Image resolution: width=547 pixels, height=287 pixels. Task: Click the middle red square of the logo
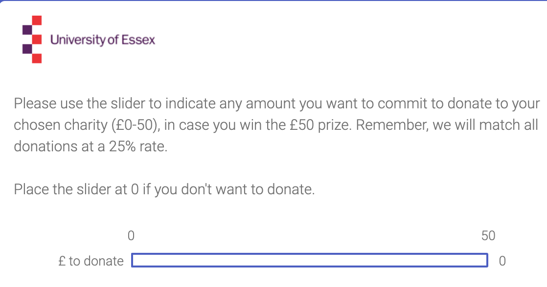(x=37, y=40)
